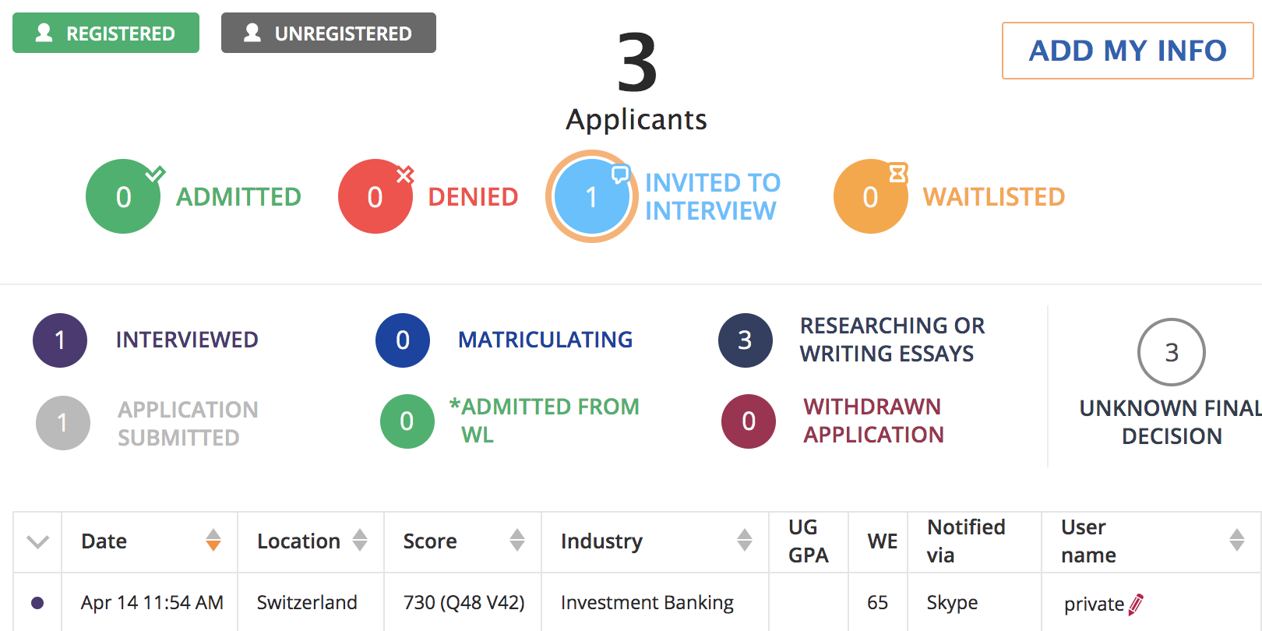Viewport: 1262px width, 631px height.
Task: Select the blue Invited to Interview circle
Action: click(591, 196)
